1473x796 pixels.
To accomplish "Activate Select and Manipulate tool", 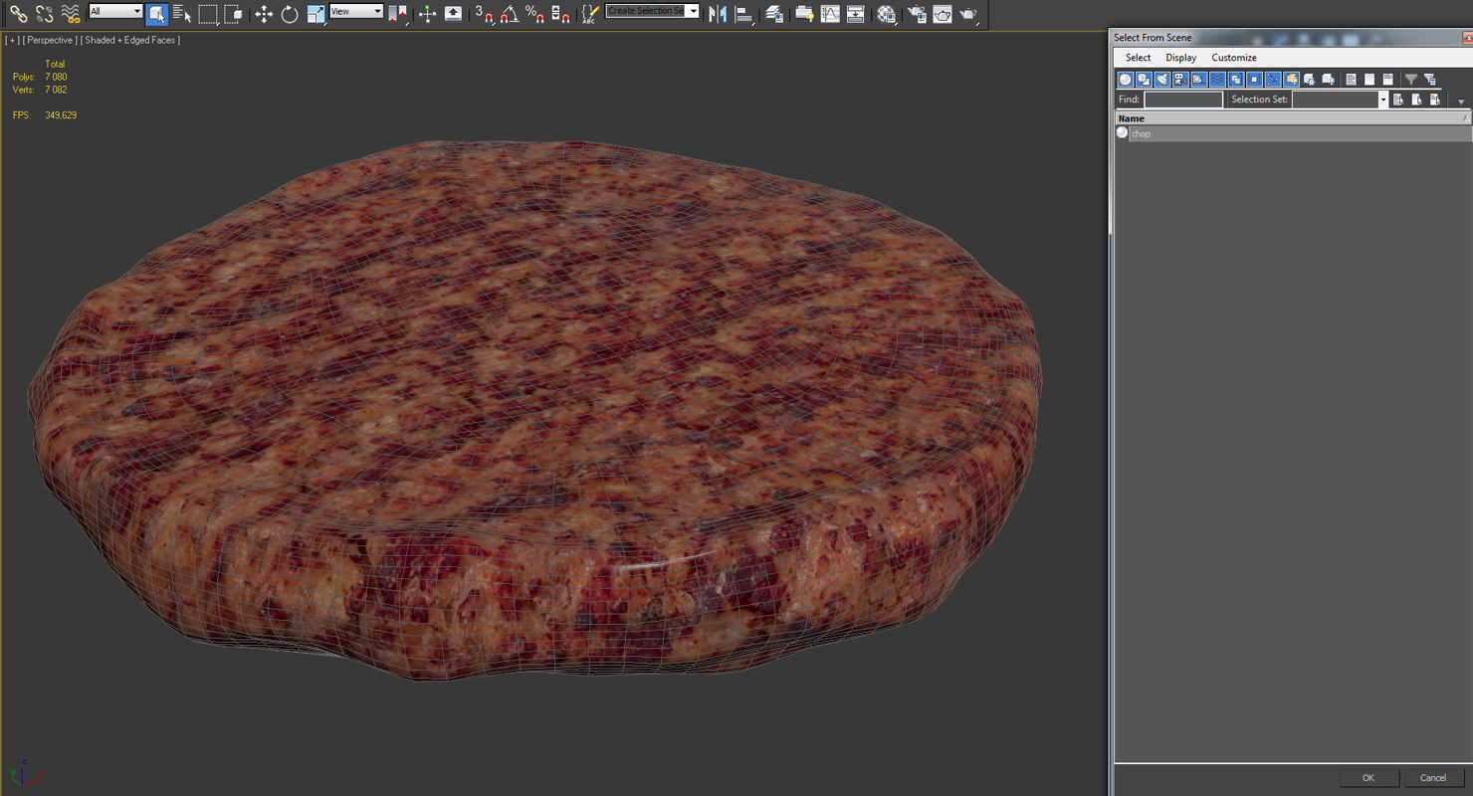I will coord(427,14).
